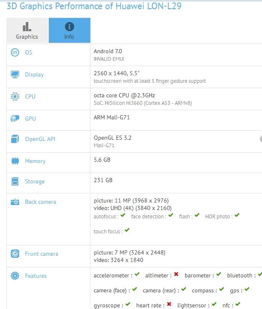Click the Features gear icon
Image resolution: width=262 pixels, height=309 pixels.
click(15, 276)
